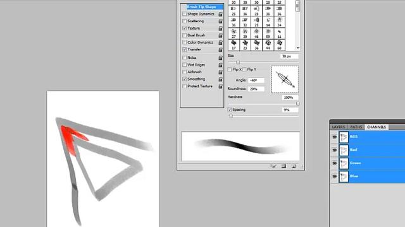Check the Flip X box
The width and height of the screenshot is (405, 227).
pos(229,69)
